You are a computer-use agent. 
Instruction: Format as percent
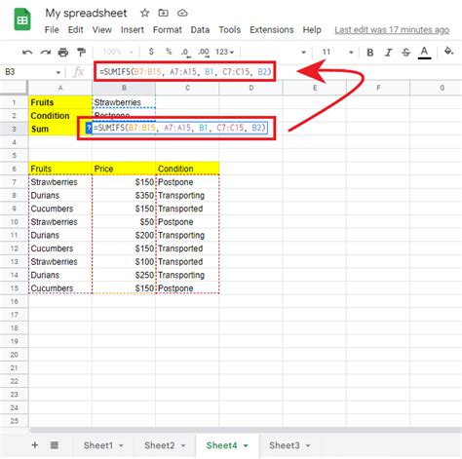click(x=169, y=52)
